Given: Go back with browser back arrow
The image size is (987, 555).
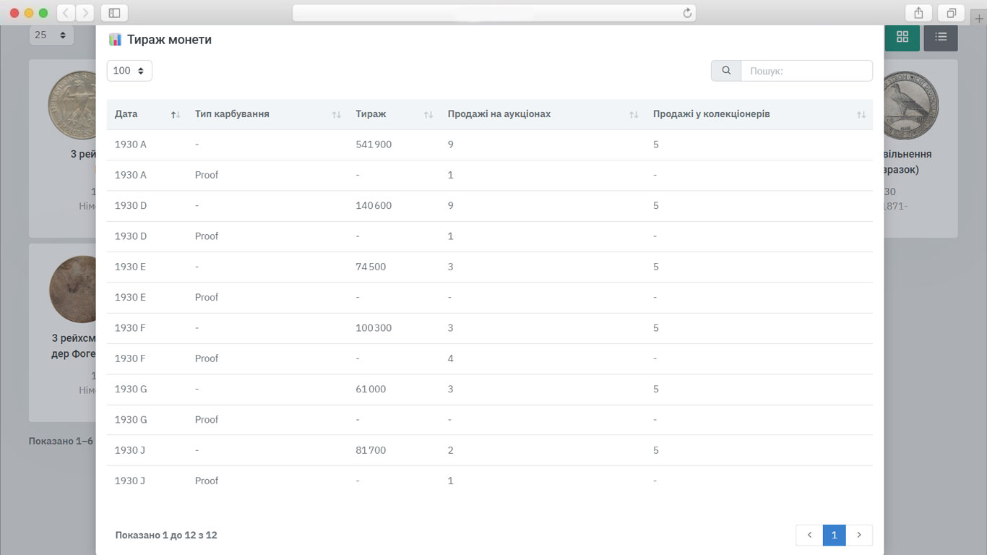Looking at the screenshot, I should (x=66, y=12).
